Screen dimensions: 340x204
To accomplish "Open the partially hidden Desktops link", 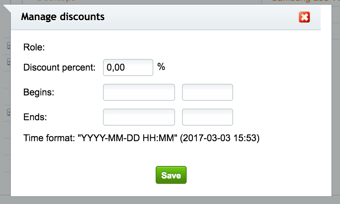I will point(57,1).
